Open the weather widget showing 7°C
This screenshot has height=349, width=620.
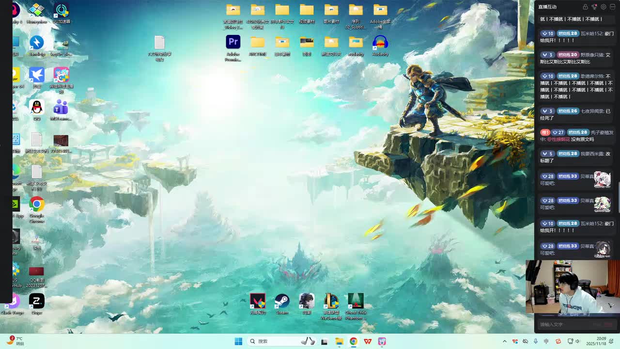[x=15, y=341]
